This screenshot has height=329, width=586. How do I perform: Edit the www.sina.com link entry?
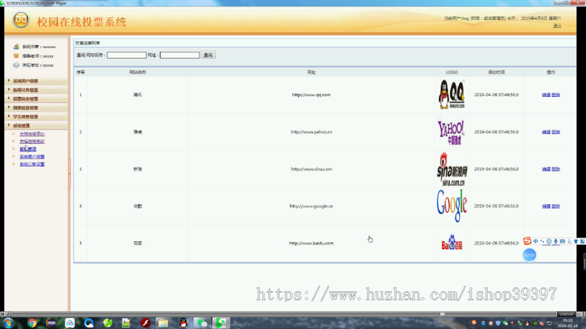pyautogui.click(x=546, y=169)
